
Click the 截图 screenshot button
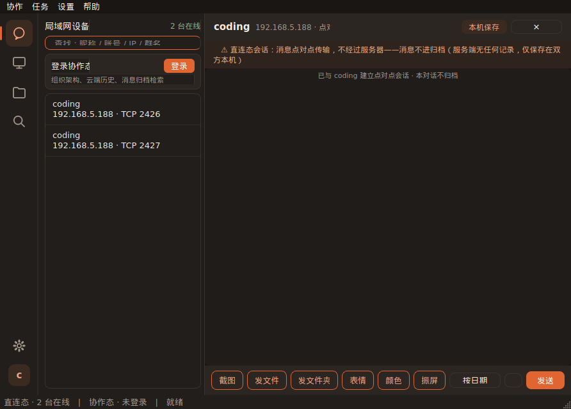point(227,380)
